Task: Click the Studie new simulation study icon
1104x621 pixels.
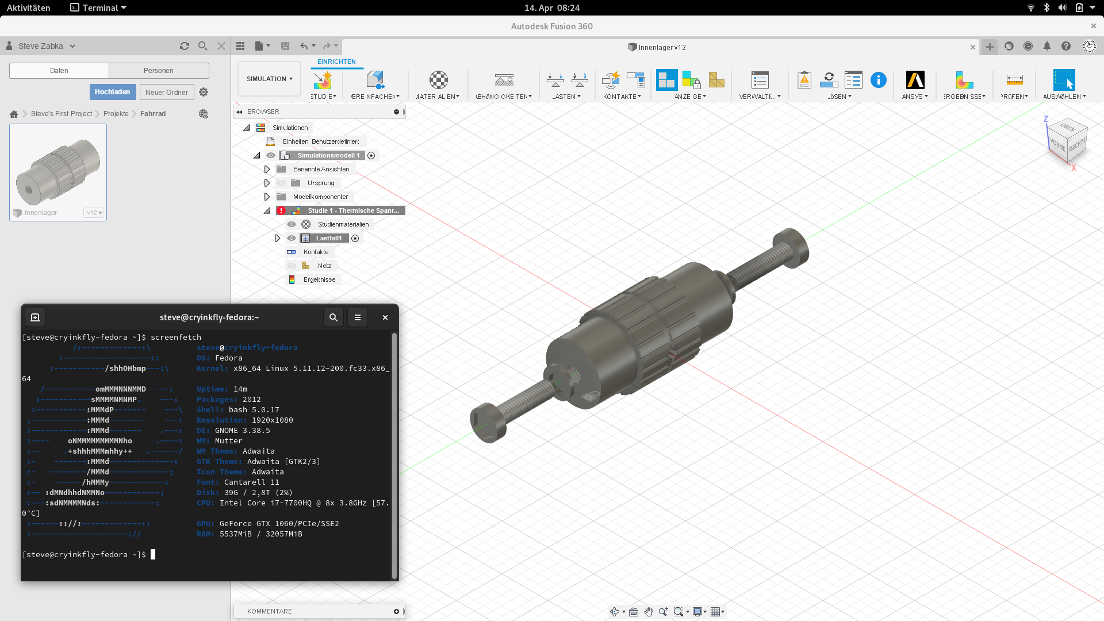Action: pyautogui.click(x=323, y=80)
